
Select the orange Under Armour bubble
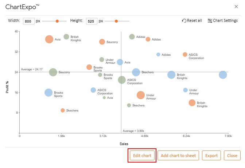[x=141, y=95]
